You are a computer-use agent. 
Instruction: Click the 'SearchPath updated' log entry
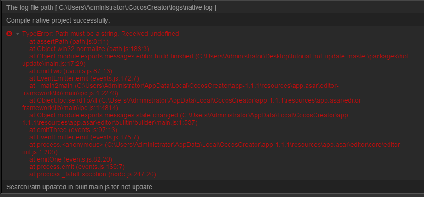[x=79, y=187]
